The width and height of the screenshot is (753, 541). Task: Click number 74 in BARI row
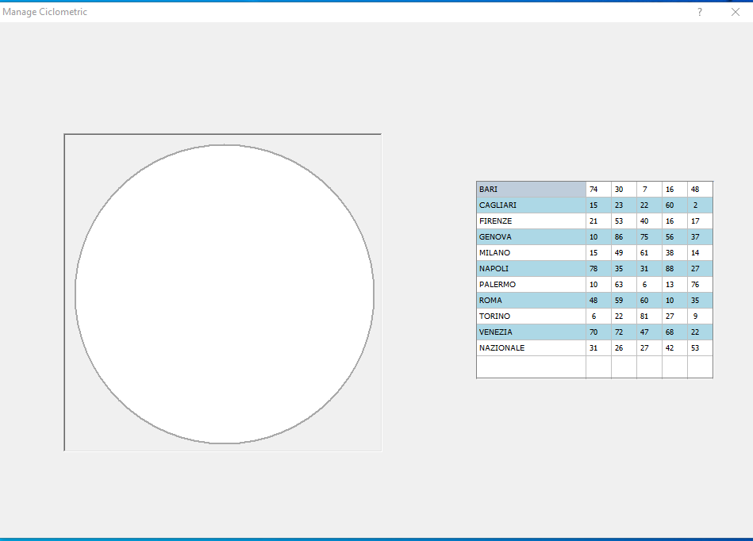coord(598,189)
